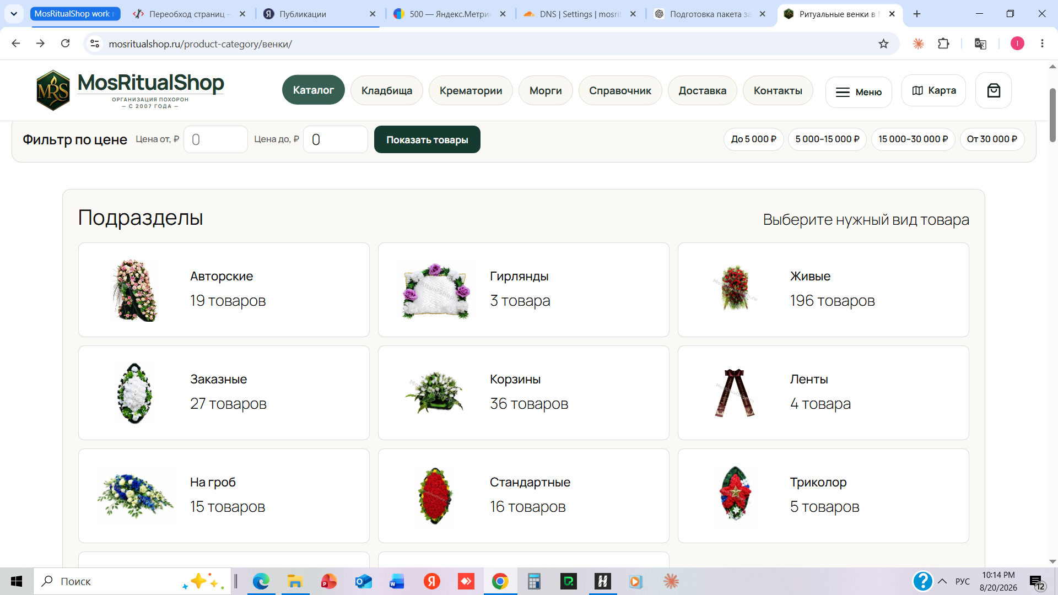Open the Карта button
The height and width of the screenshot is (595, 1058).
(933, 90)
